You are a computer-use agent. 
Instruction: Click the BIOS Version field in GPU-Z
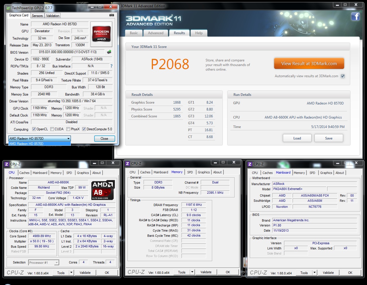pos(68,52)
